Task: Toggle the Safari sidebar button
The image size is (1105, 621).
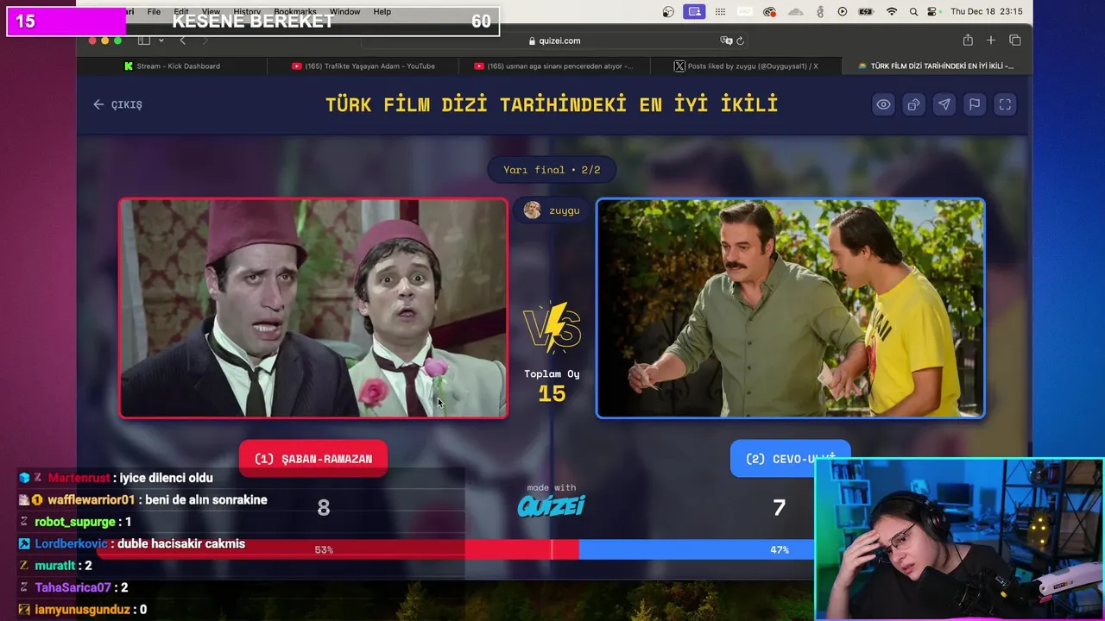Action: click(x=144, y=41)
